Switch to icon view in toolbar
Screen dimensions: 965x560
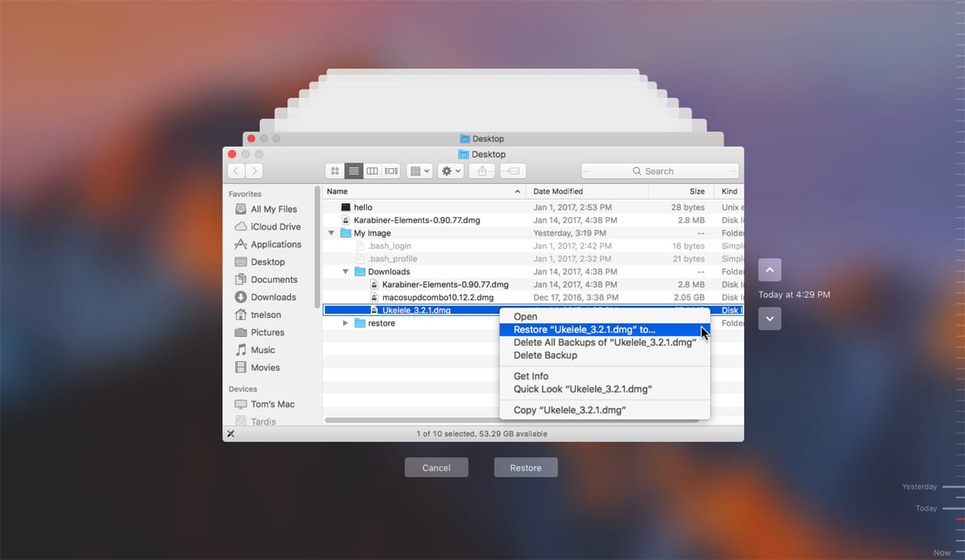pyautogui.click(x=335, y=171)
